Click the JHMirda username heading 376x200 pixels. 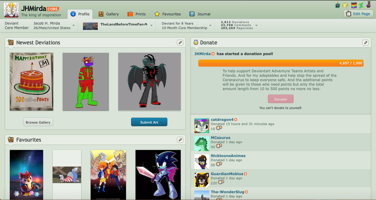(34, 9)
